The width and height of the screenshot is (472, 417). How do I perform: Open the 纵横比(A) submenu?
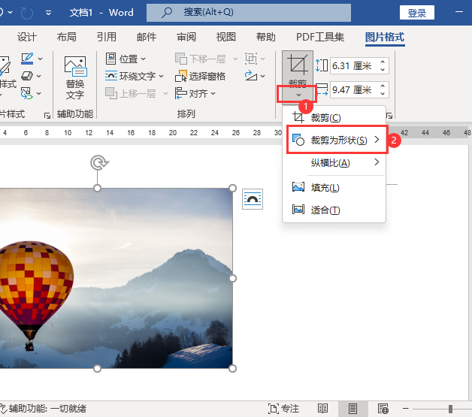pos(334,163)
